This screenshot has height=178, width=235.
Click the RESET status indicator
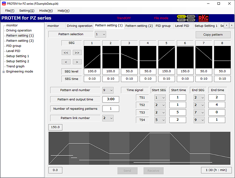tap(181, 16)
